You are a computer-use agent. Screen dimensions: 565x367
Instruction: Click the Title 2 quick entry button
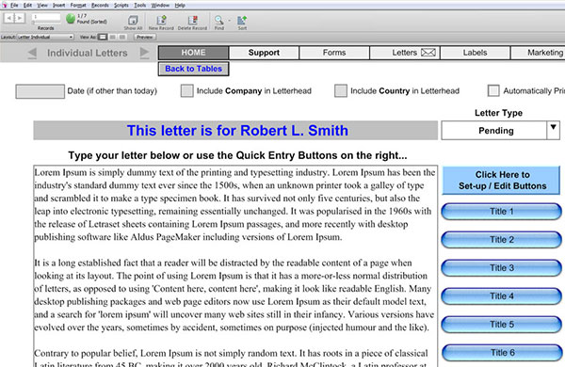tap(501, 240)
